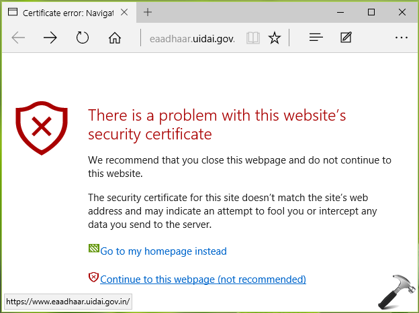This screenshot has width=419, height=313.
Task: Go forward with the Forward arrow
Action: tap(50, 38)
